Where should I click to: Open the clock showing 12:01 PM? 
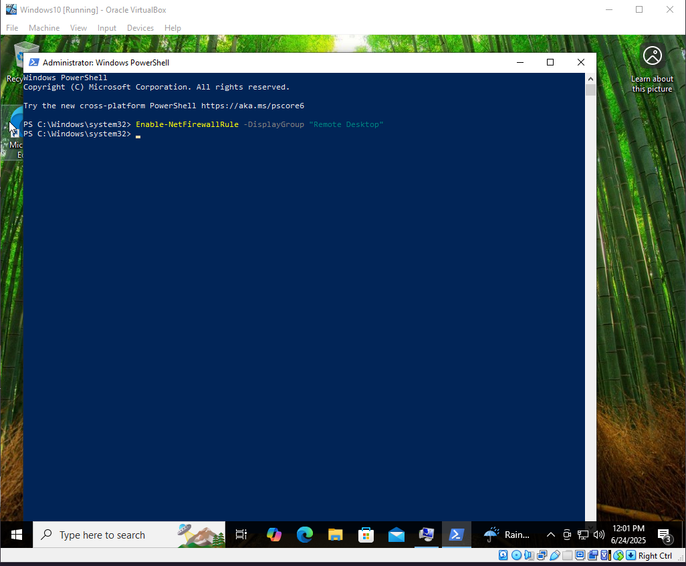628,534
